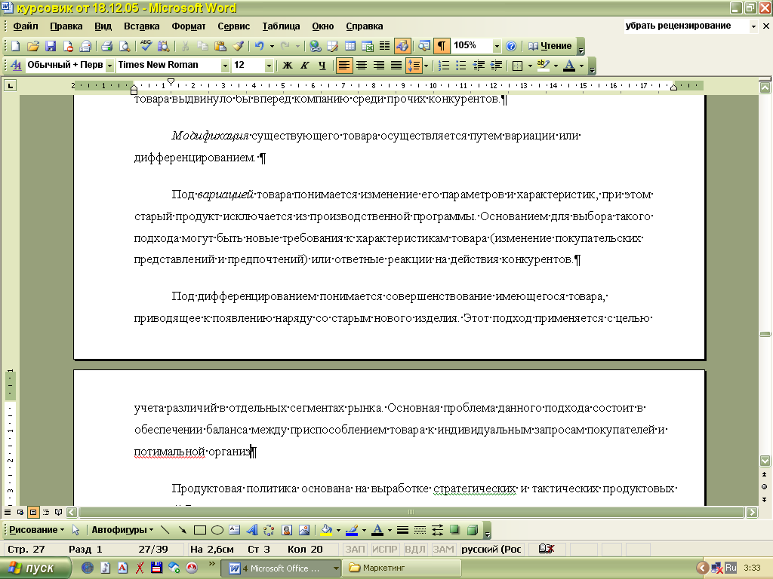773x579 pixels.
Task: Open the Формат menu
Action: pos(188,26)
